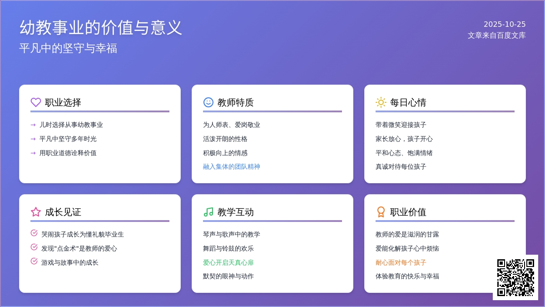Click the arrow before 用职业道德诠释价值

click(x=33, y=153)
